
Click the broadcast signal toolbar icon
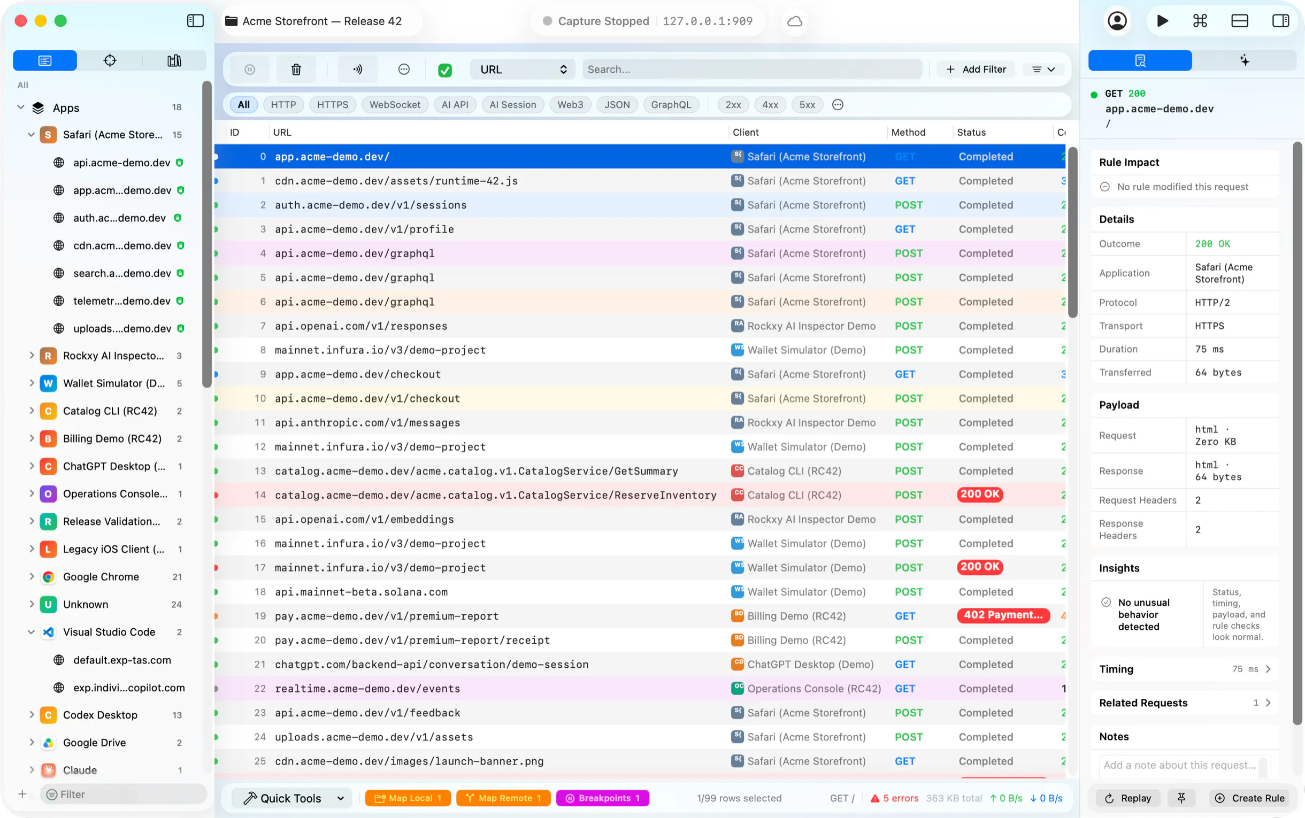pyautogui.click(x=358, y=70)
